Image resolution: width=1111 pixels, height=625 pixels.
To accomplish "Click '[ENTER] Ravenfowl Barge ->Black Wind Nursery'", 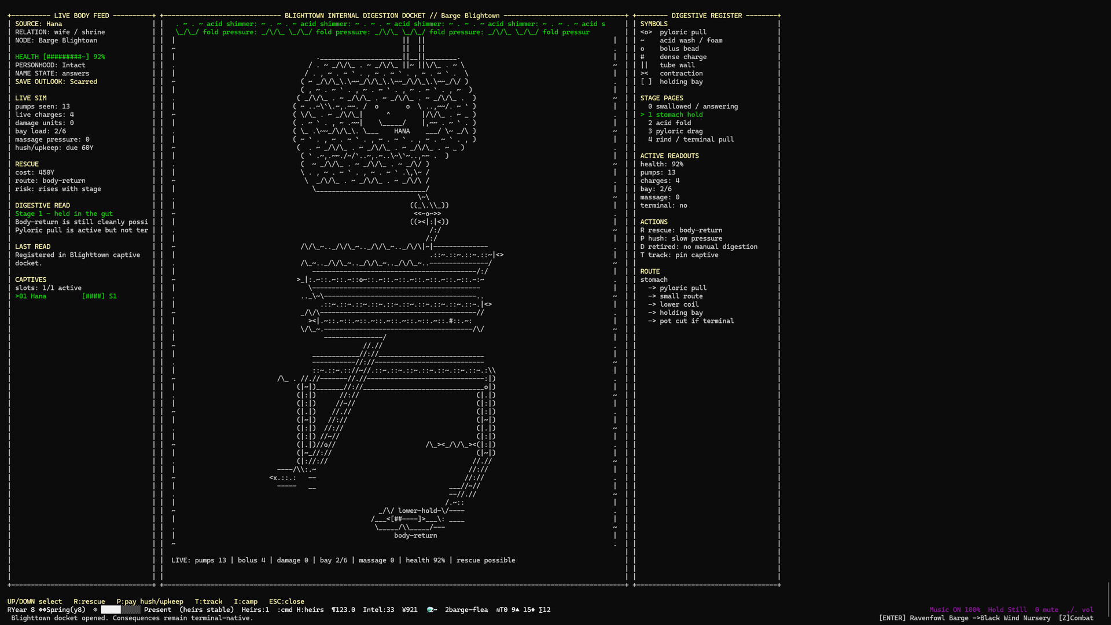I will point(965,618).
